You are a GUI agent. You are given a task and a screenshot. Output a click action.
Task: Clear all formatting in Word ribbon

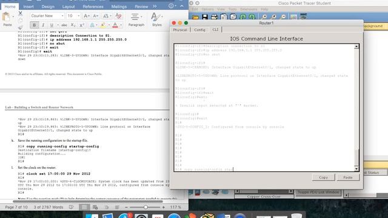[119, 16]
